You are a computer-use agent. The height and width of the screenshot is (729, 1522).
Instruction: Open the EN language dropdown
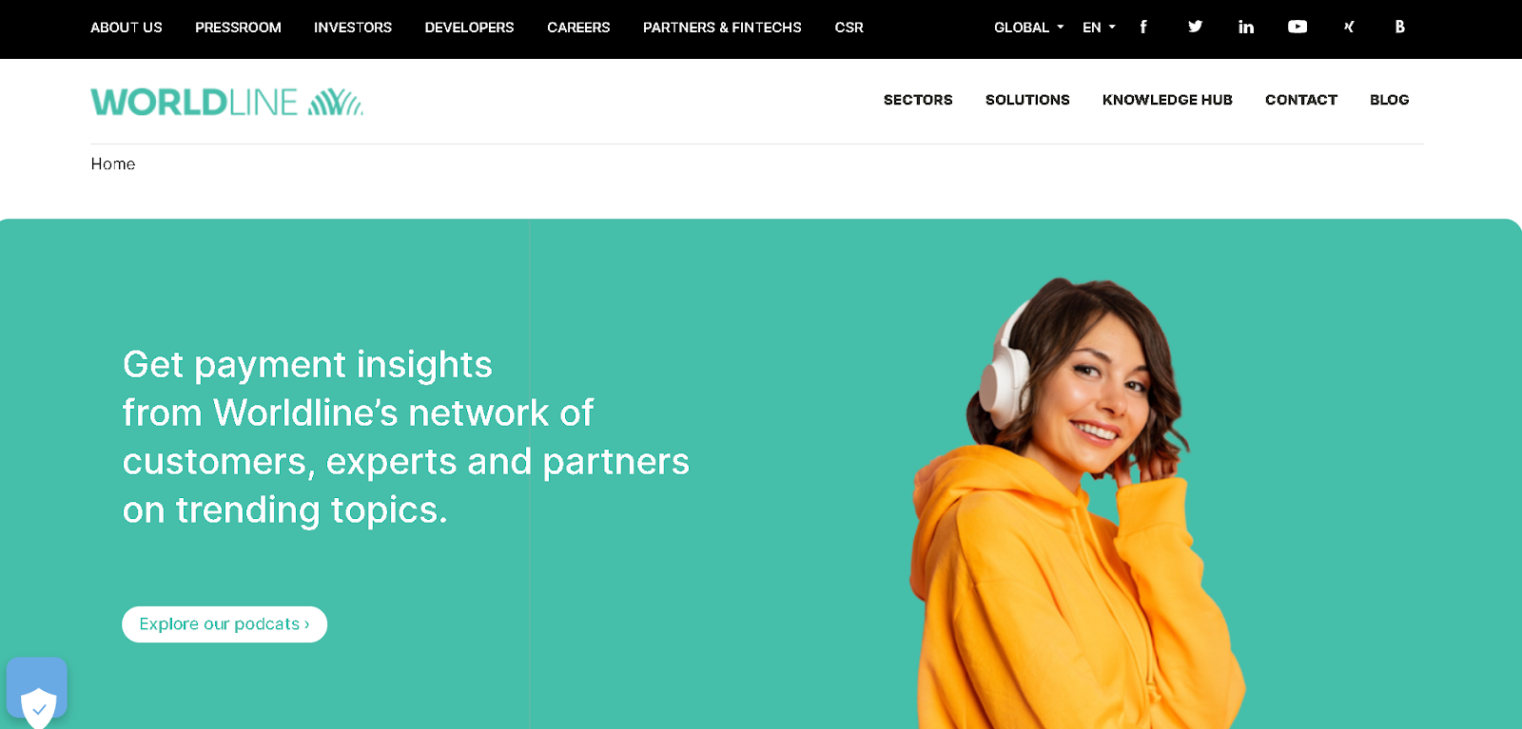coord(1099,28)
